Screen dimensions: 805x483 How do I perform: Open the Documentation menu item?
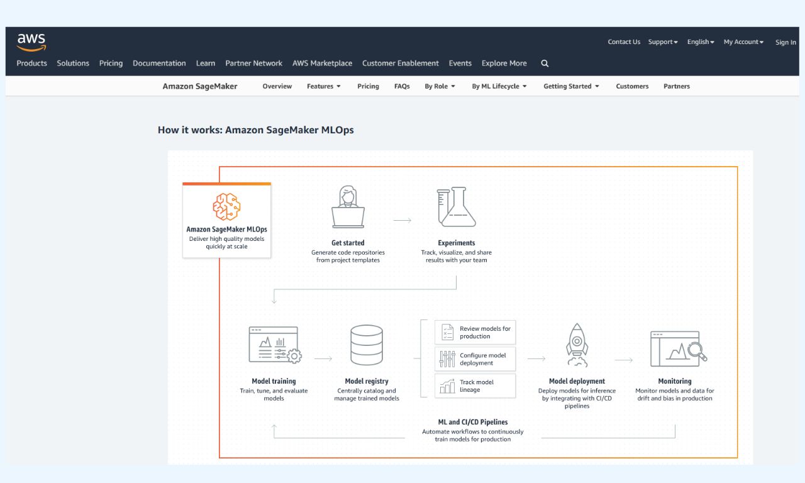tap(159, 64)
